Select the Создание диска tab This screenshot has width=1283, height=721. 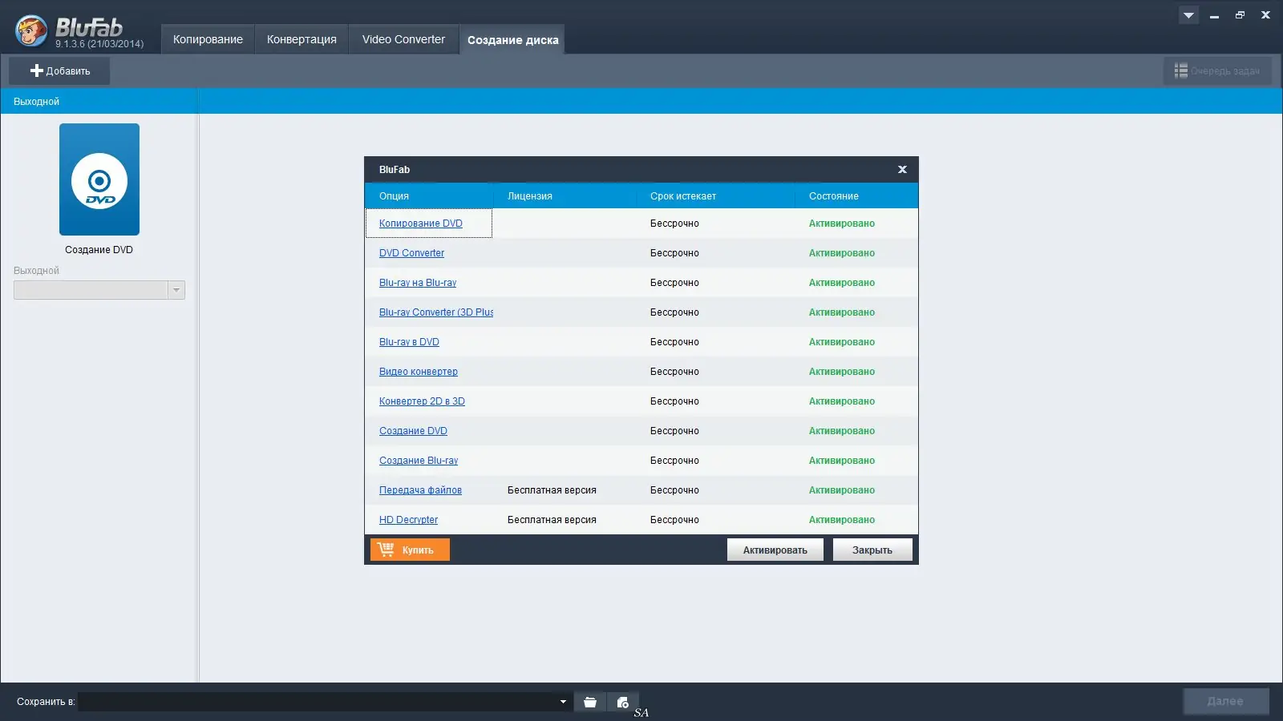click(x=512, y=39)
